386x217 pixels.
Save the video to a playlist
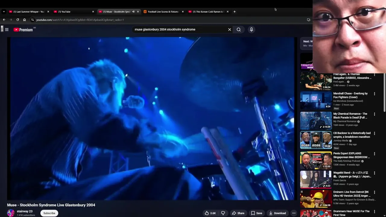coord(257,213)
